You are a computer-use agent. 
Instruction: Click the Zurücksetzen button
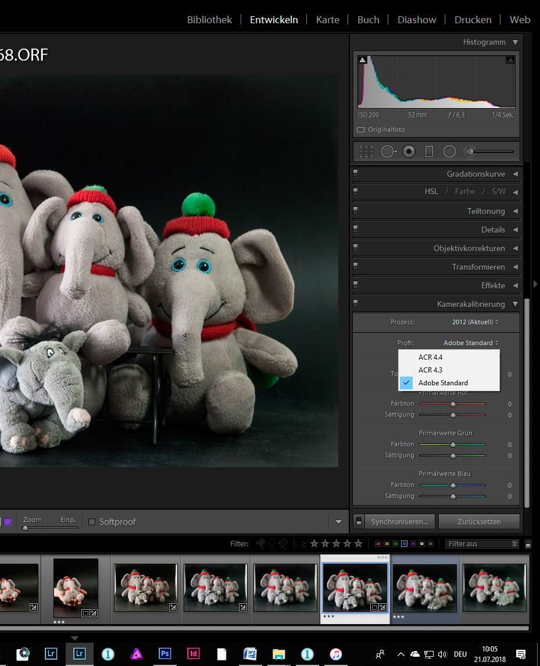[x=479, y=522]
